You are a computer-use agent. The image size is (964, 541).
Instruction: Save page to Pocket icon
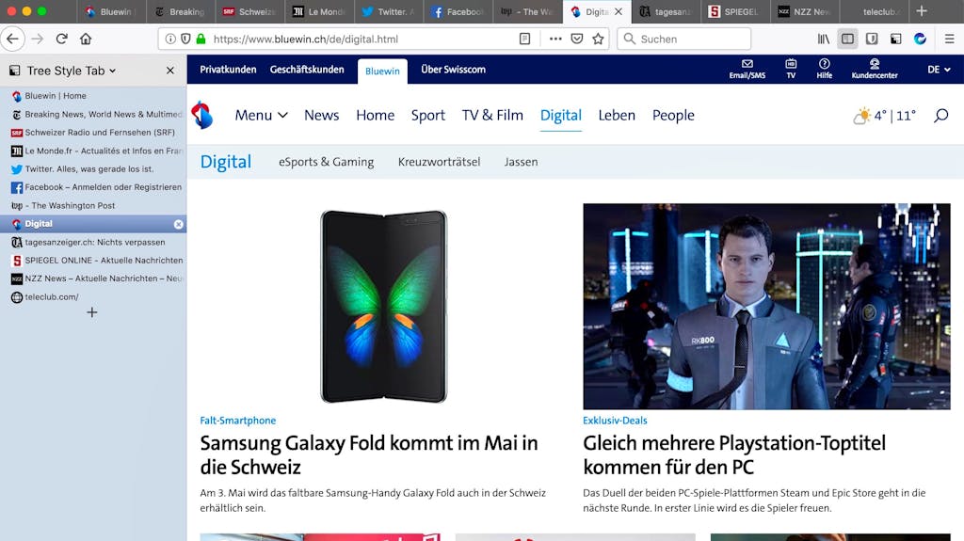577,39
